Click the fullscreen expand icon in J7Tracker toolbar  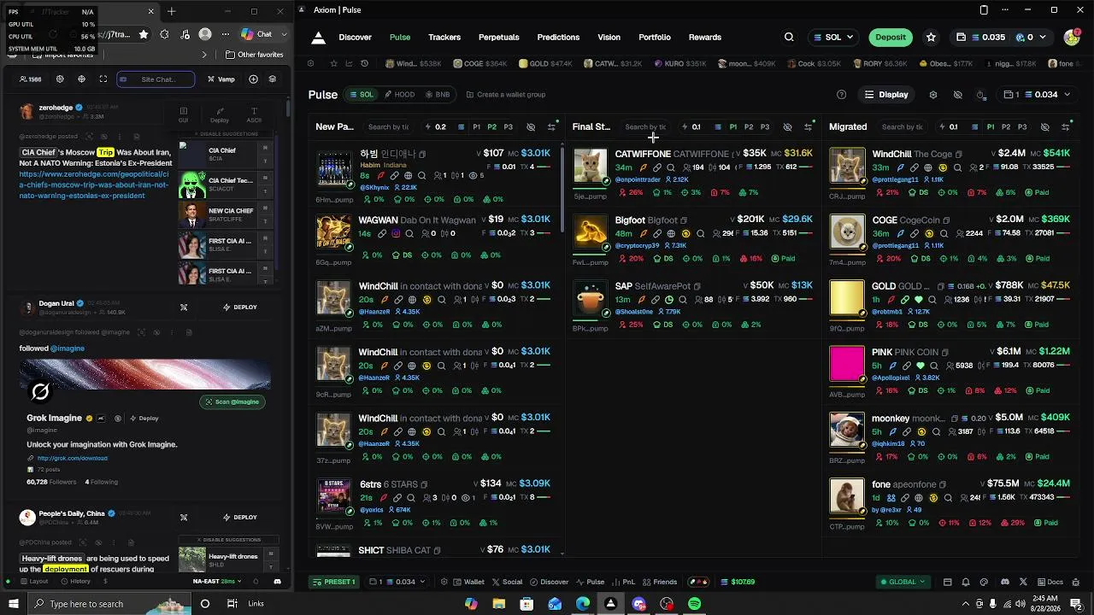tap(103, 79)
